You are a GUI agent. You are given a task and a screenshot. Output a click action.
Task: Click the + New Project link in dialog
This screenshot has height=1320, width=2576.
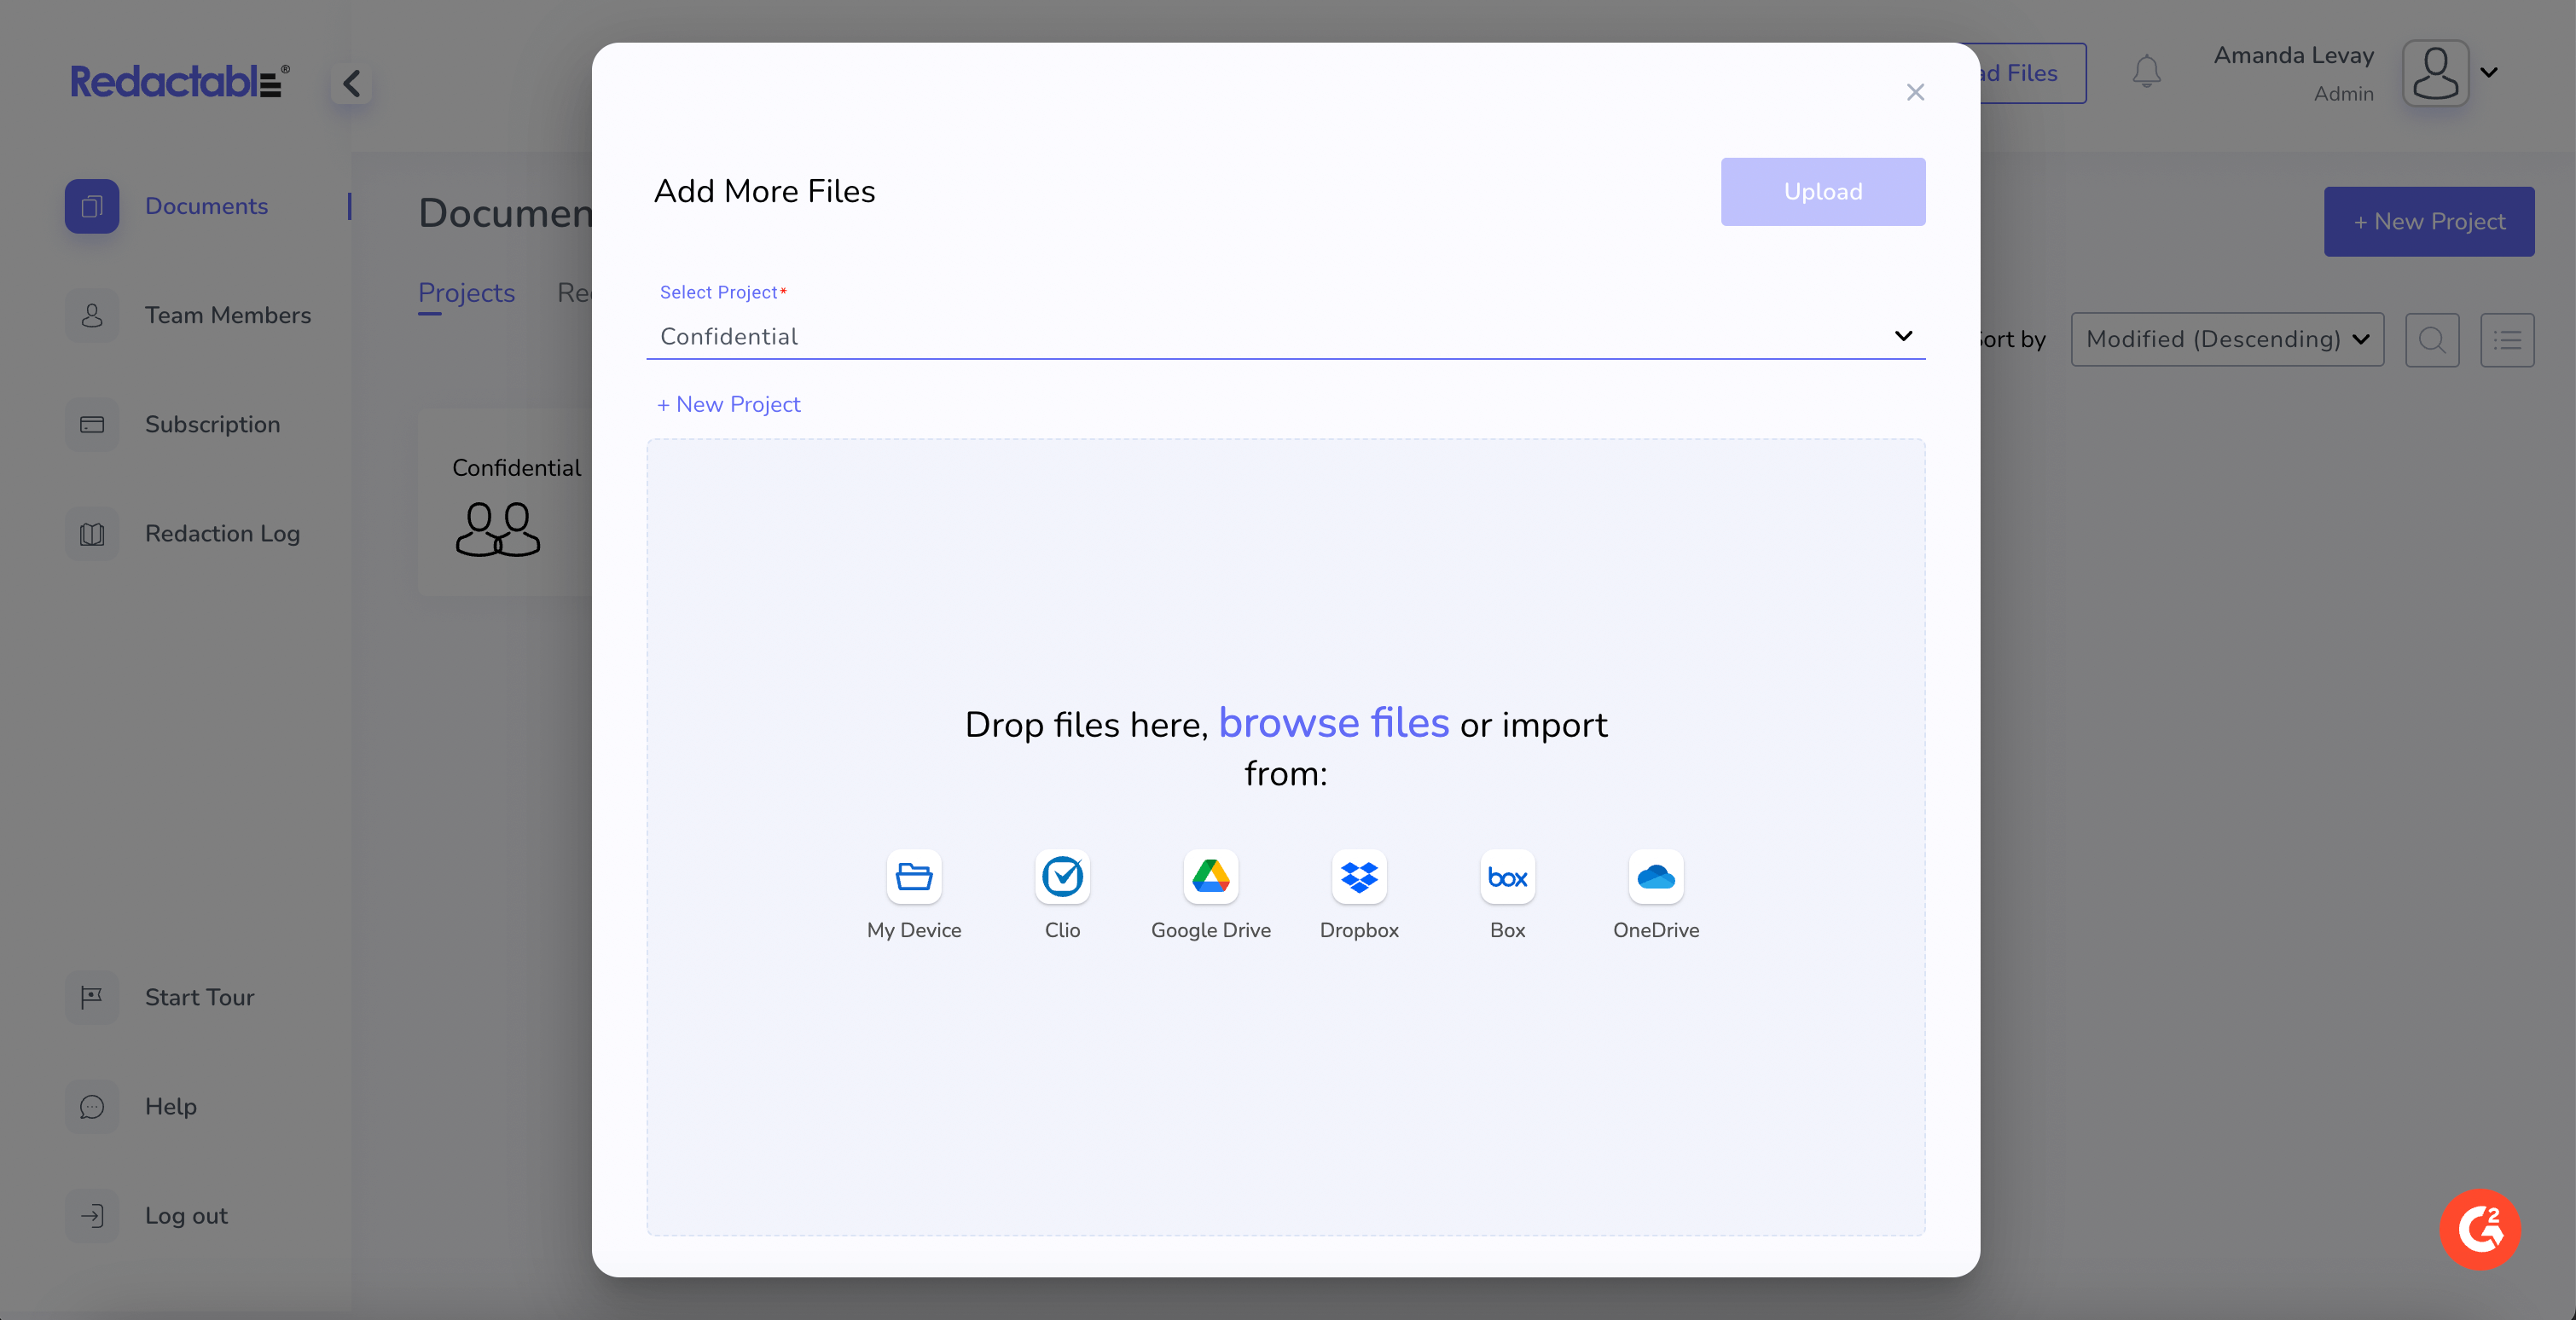(728, 404)
